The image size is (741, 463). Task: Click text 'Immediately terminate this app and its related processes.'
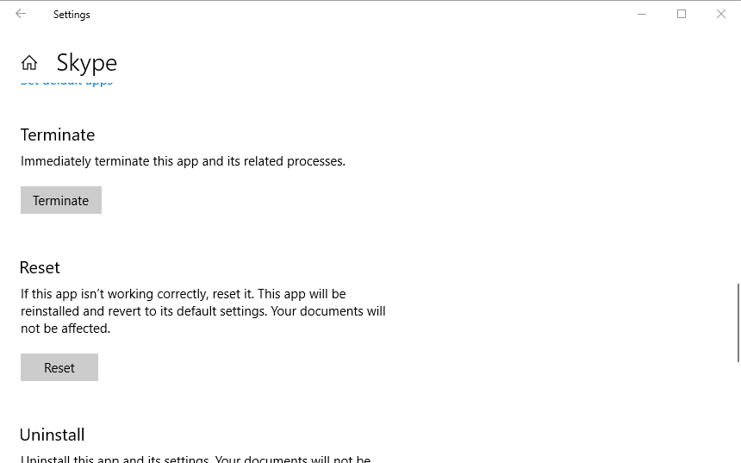pyautogui.click(x=183, y=161)
